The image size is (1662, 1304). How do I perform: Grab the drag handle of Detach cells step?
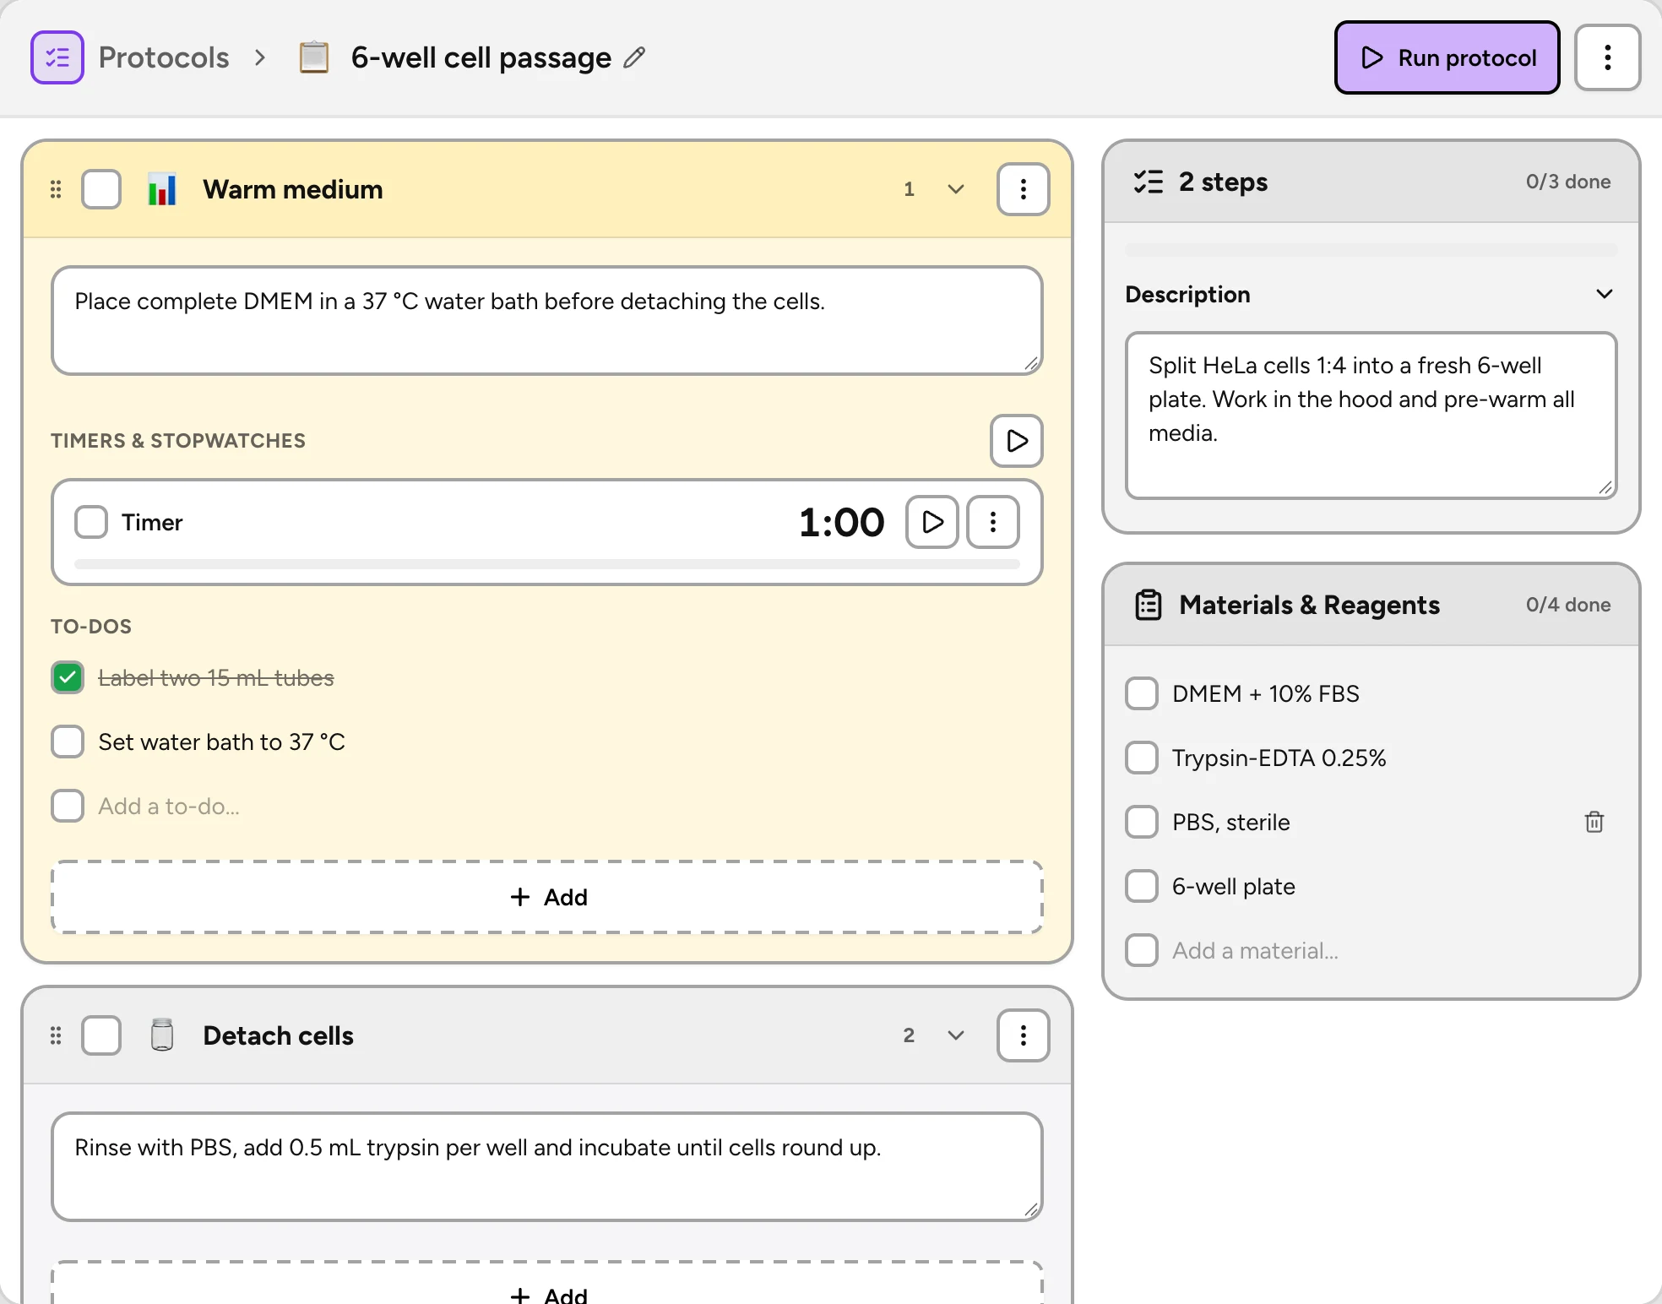(56, 1035)
